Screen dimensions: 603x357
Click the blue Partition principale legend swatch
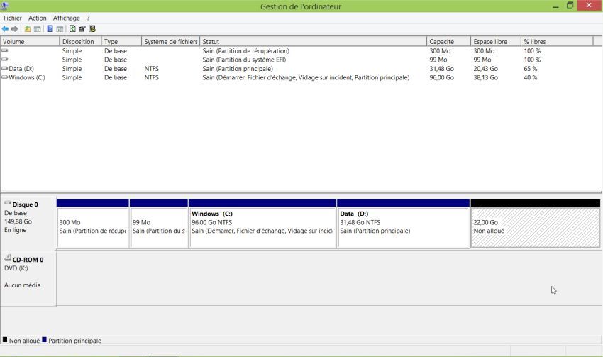coord(44,340)
